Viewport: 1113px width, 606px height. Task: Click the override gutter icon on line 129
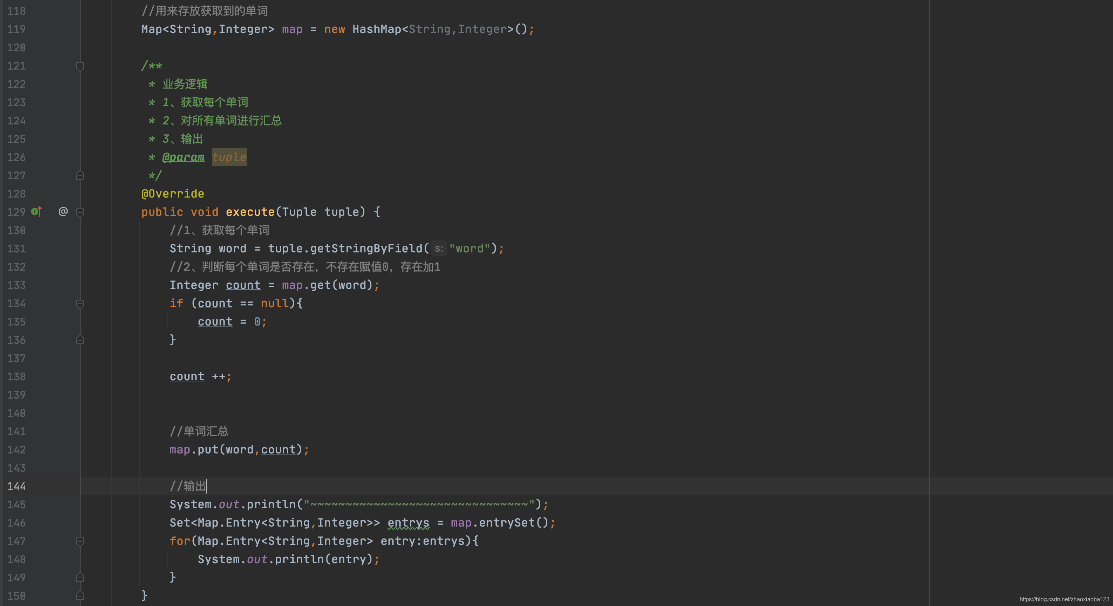(x=37, y=212)
